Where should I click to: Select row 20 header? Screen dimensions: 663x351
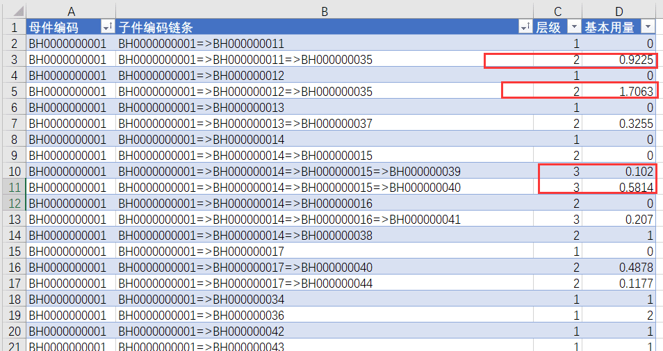pyautogui.click(x=15, y=331)
